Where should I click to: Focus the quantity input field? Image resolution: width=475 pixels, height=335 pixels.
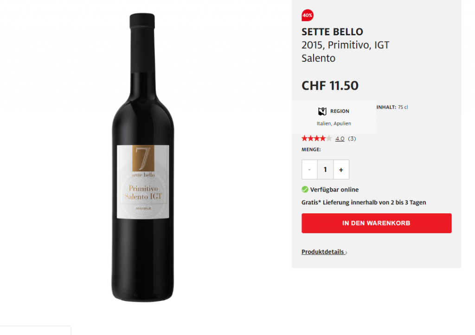(x=325, y=170)
